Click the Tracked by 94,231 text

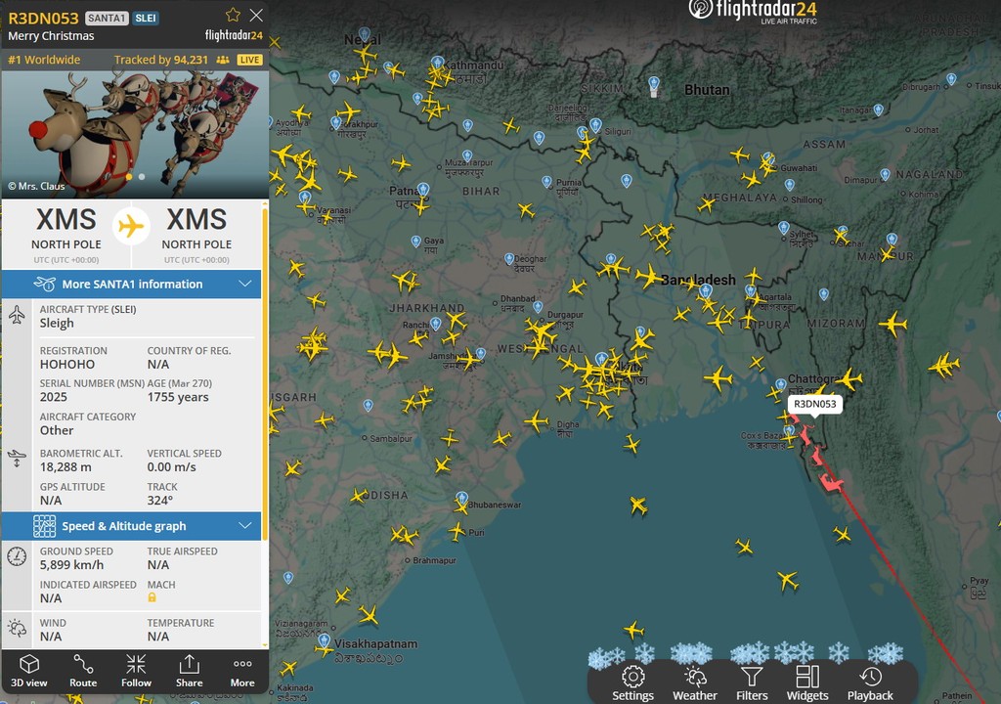(161, 60)
